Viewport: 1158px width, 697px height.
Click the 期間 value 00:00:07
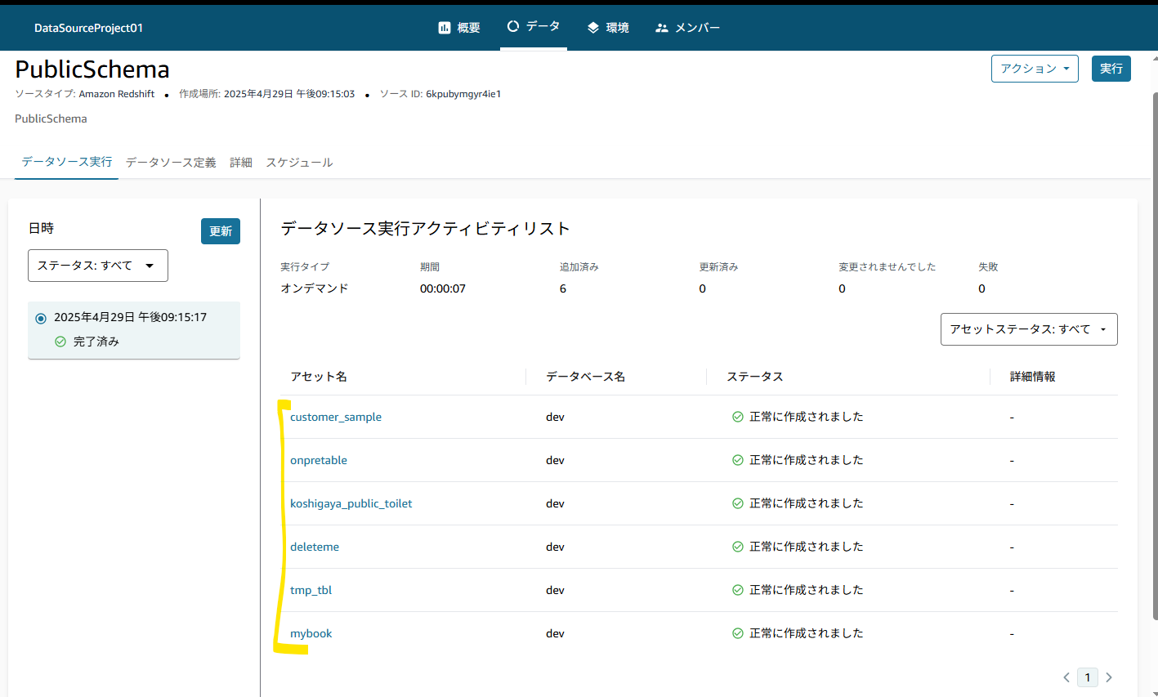443,288
